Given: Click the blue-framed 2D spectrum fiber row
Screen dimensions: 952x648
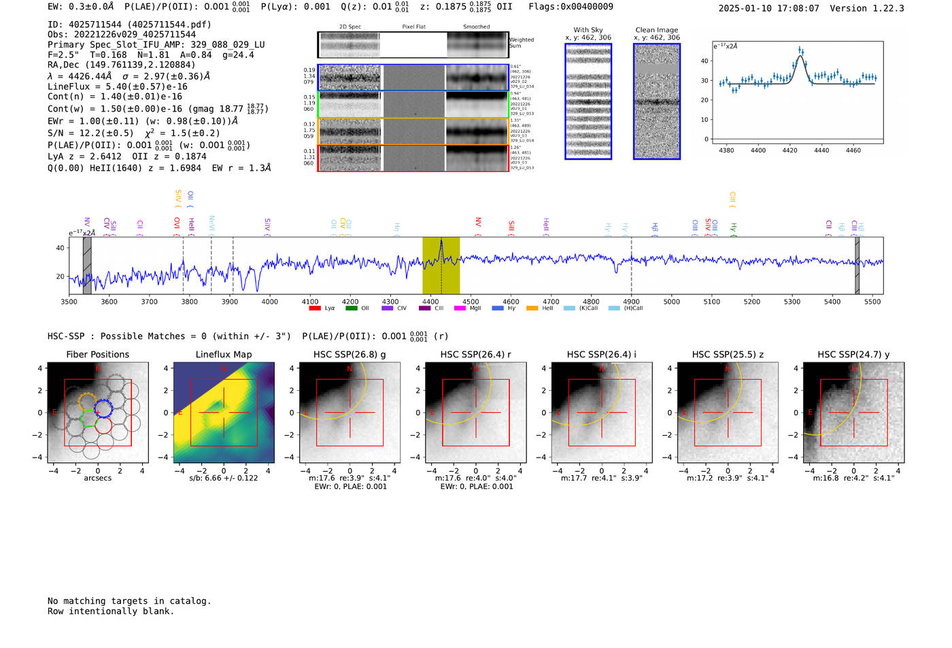Looking at the screenshot, I should point(413,78).
